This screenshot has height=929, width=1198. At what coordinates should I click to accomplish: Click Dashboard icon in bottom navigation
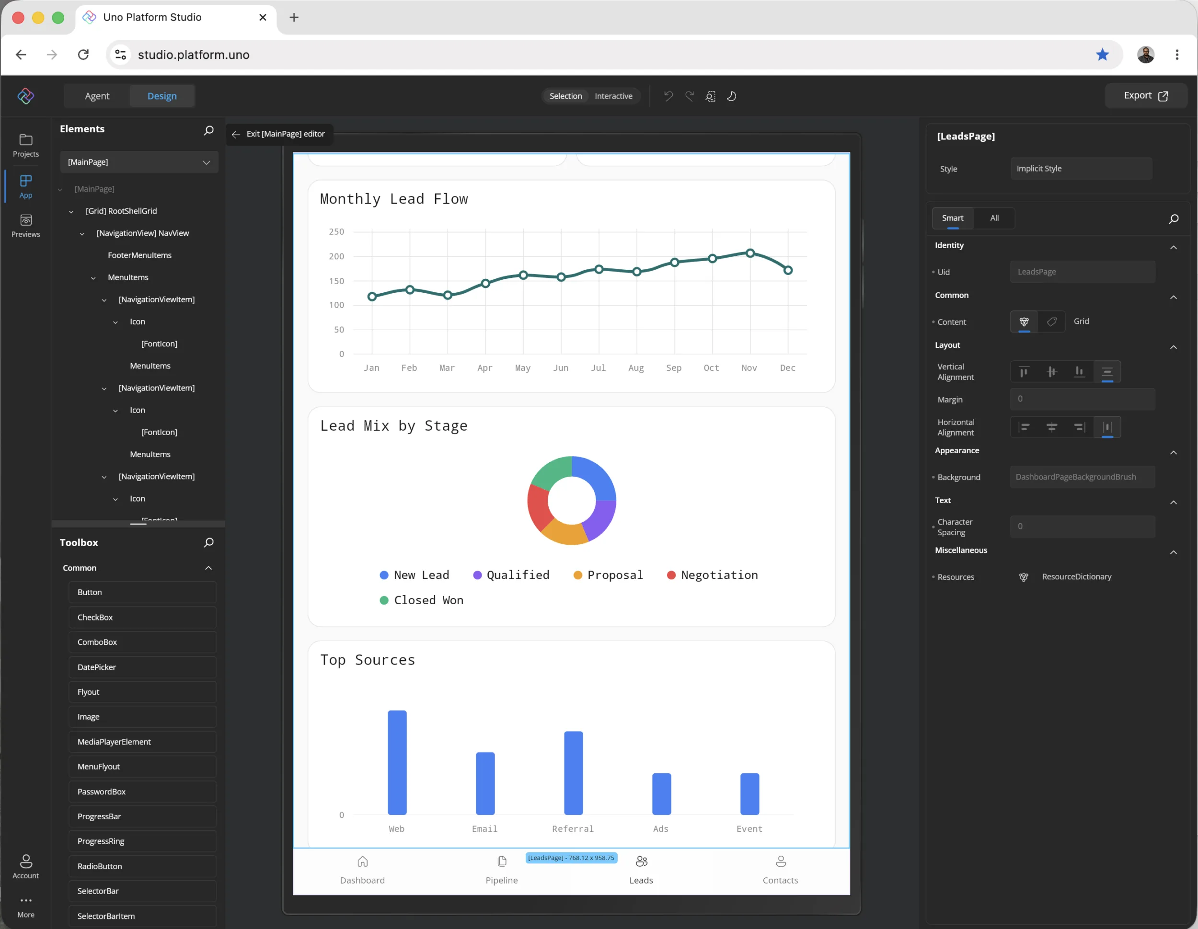363,861
